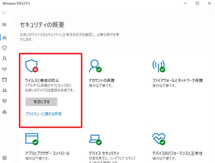Viewport: 215px width, 163px height.
Task: Open Device performance heart icon in sidebar
Action: [4, 101]
